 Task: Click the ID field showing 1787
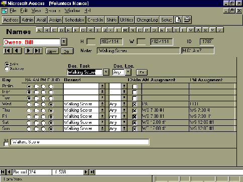click(x=207, y=42)
